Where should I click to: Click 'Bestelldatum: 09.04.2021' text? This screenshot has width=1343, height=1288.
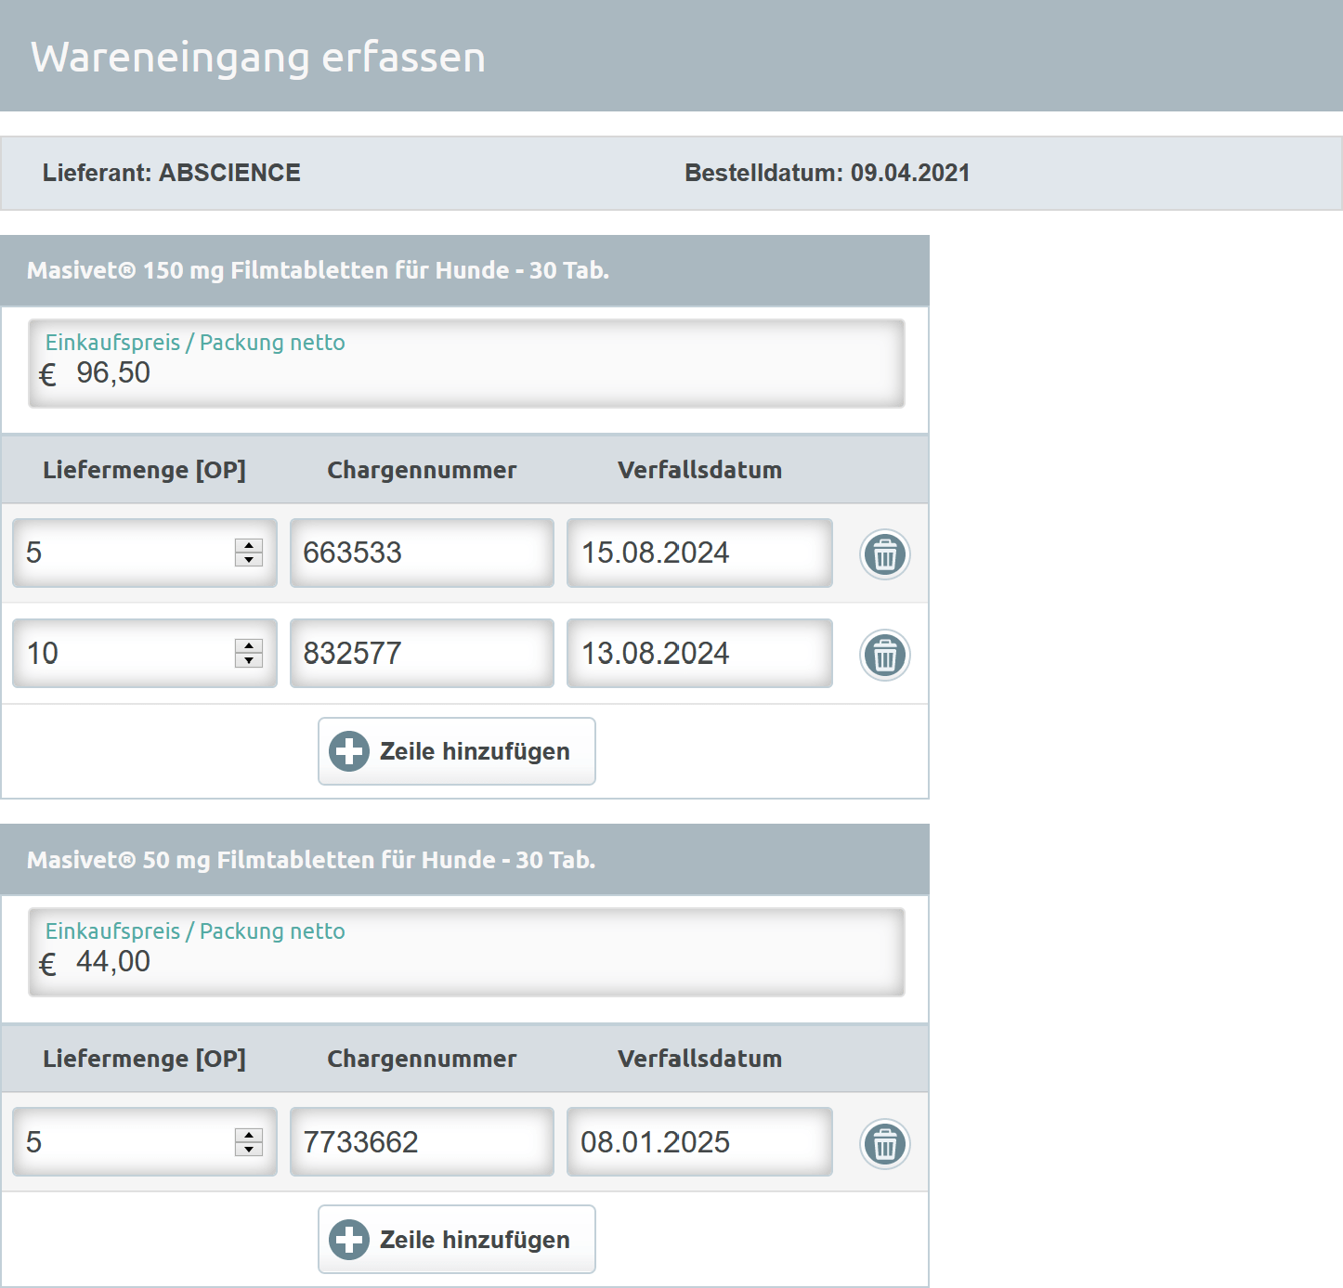pyautogui.click(x=828, y=173)
